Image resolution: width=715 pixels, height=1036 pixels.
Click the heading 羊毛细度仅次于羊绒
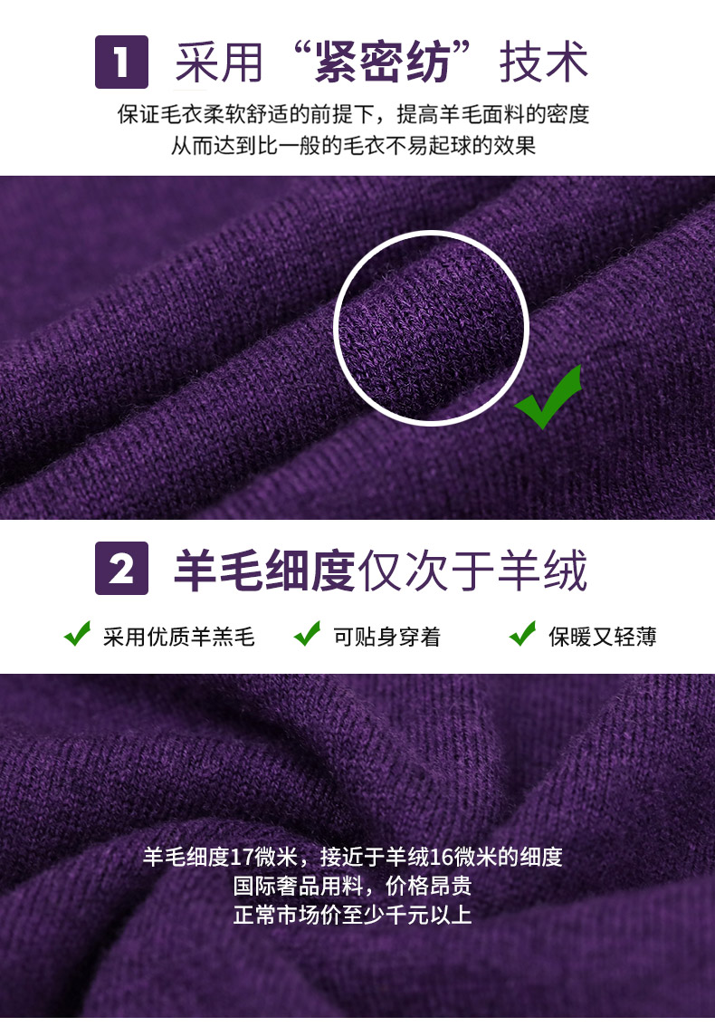click(380, 570)
